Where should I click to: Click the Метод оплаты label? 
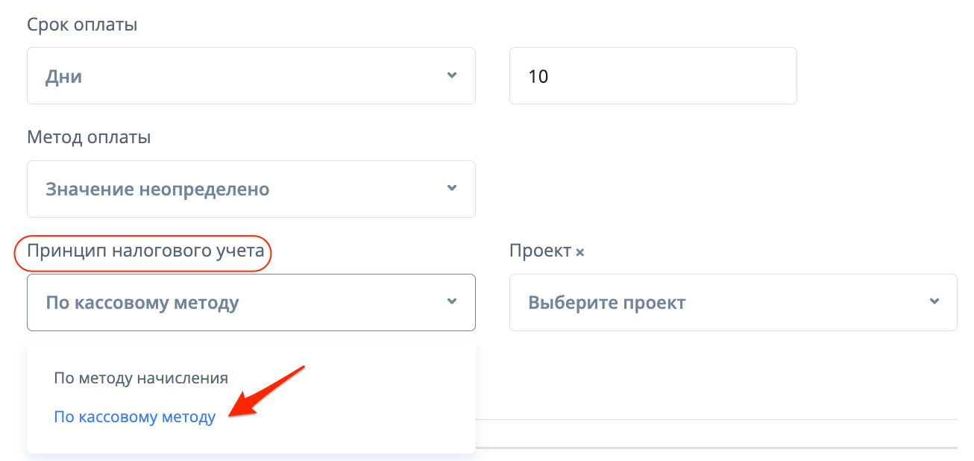click(89, 137)
